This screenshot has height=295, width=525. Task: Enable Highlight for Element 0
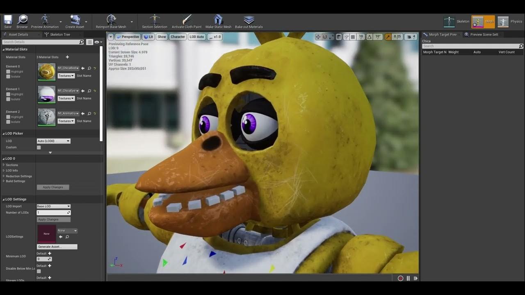coord(8,72)
